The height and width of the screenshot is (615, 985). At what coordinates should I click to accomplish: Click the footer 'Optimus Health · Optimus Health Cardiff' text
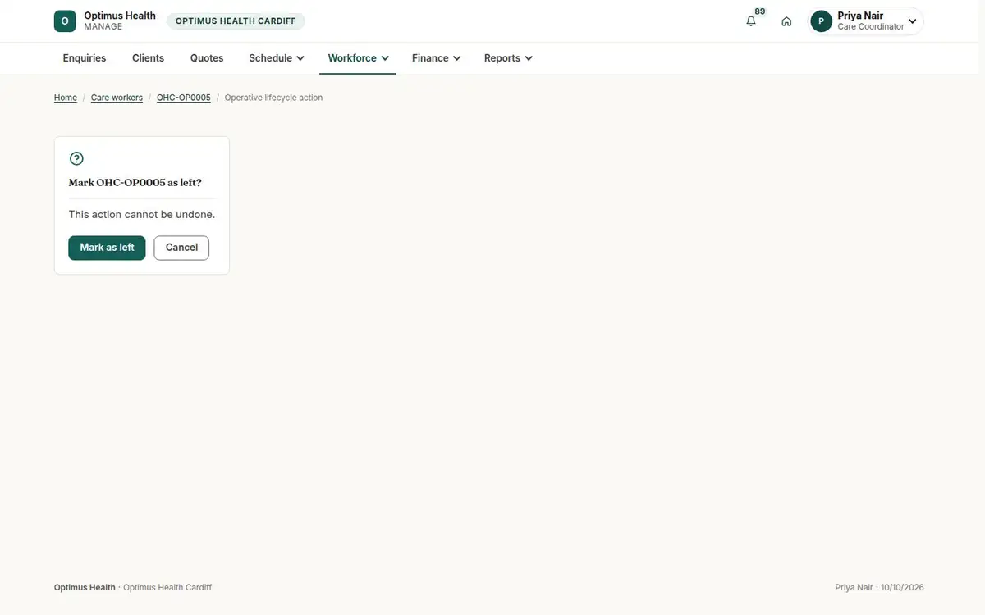(133, 588)
